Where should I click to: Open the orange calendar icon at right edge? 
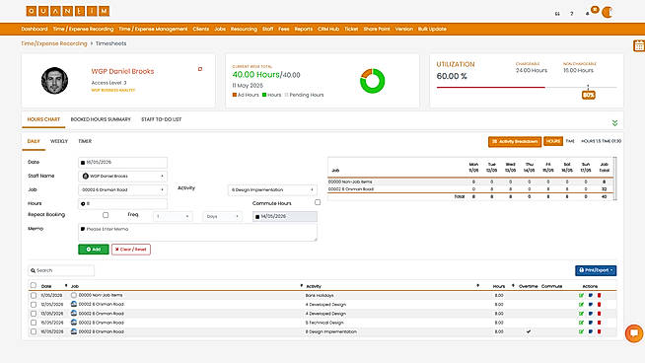639,45
